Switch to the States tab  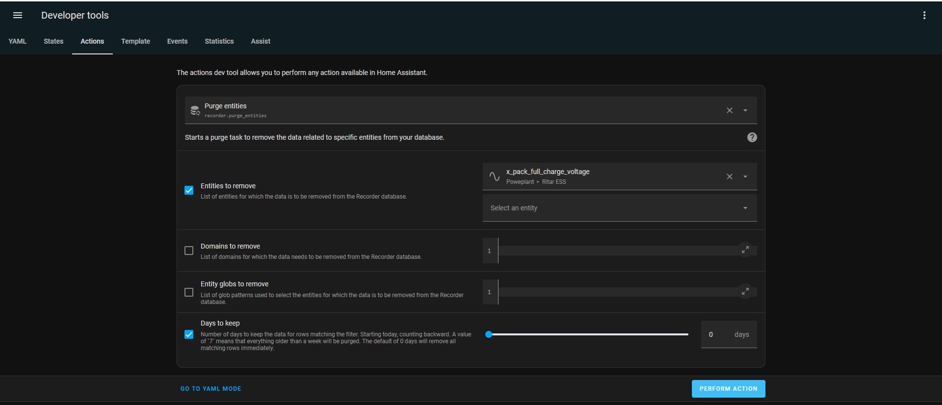click(53, 41)
